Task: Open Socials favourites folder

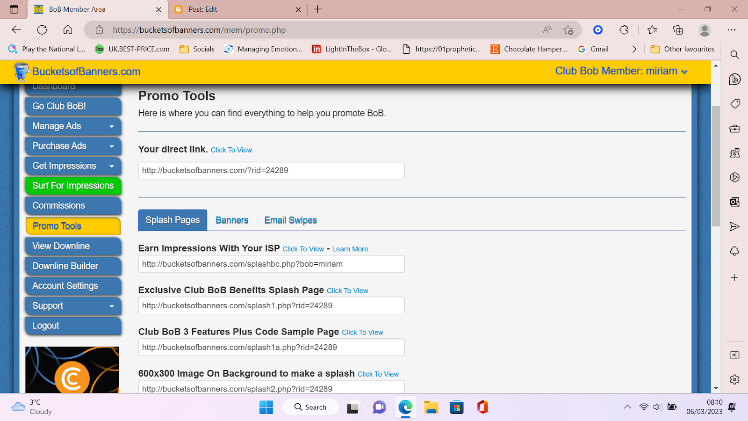Action: 197,49
